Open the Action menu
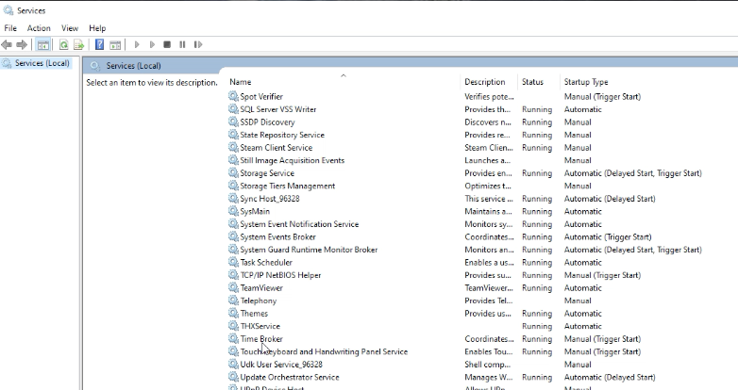This screenshot has height=390, width=738. [x=39, y=28]
